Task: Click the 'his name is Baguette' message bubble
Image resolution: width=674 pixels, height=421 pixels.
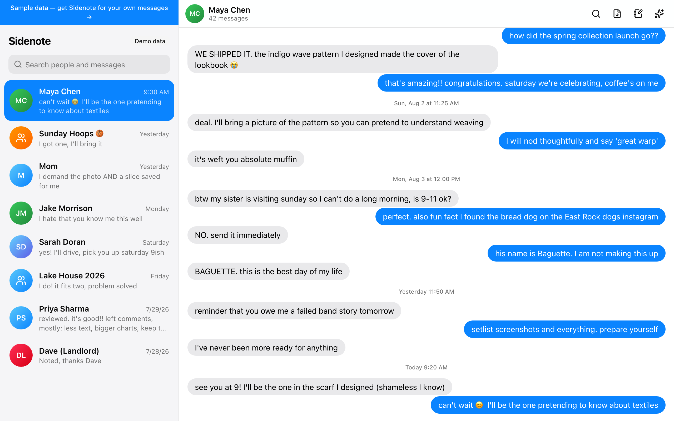Action: pos(576,253)
